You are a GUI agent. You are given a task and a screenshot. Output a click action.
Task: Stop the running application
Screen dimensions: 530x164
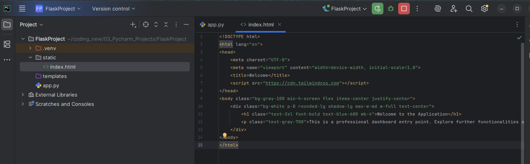(404, 9)
